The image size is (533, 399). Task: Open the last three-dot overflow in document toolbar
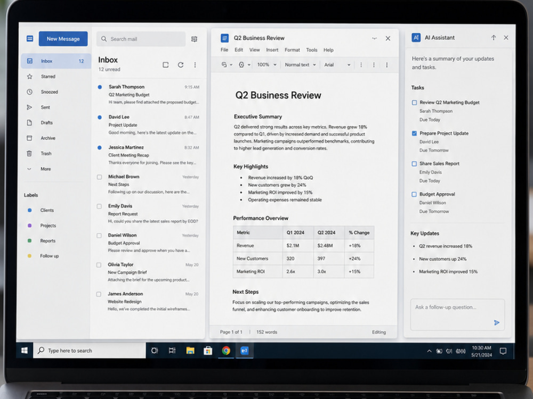pos(387,65)
